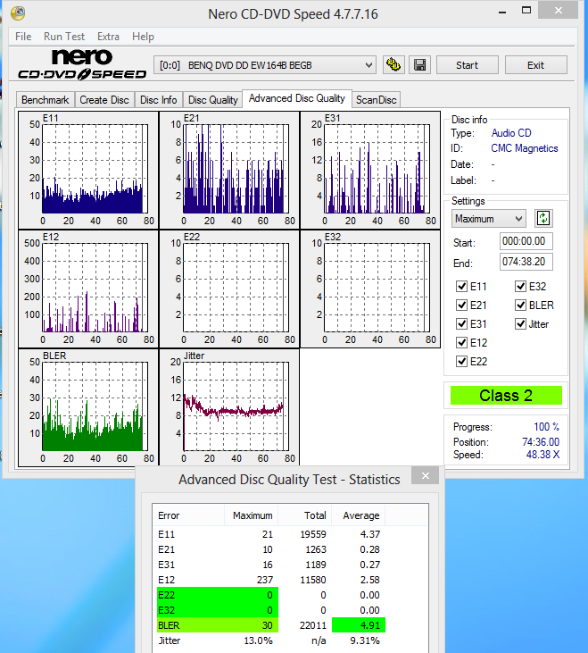Image resolution: width=588 pixels, height=653 pixels.
Task: Toggle the E12 checkbox
Action: (x=461, y=343)
